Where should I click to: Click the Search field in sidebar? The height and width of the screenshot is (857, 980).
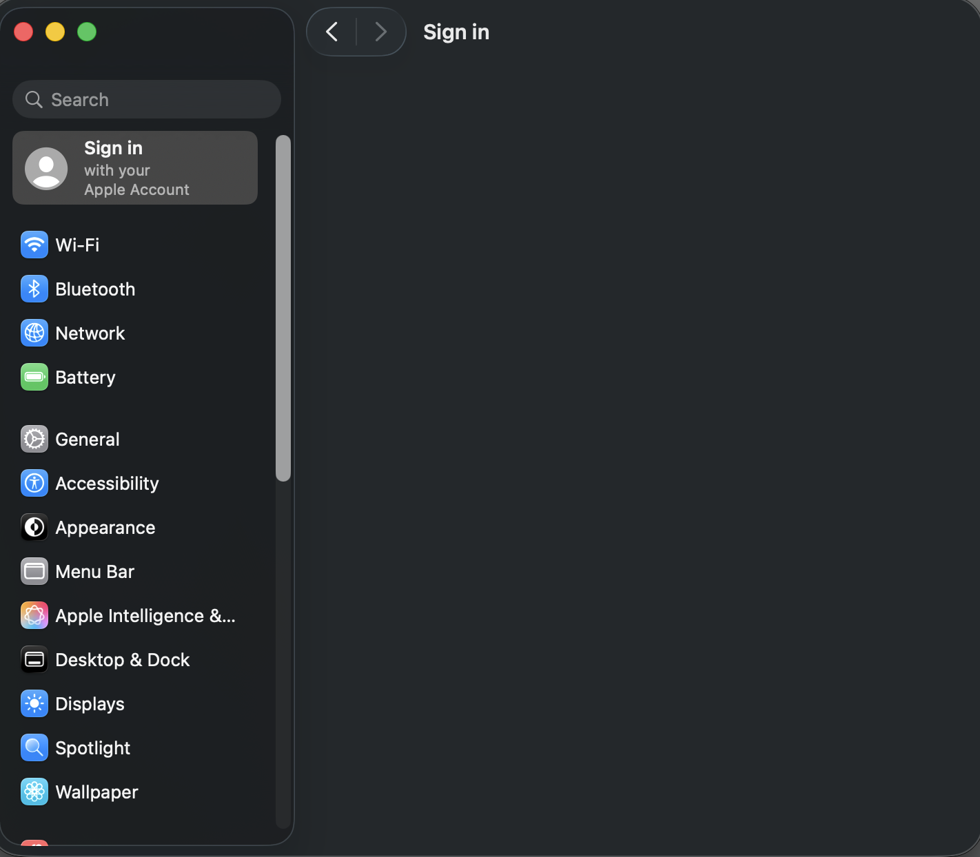(x=147, y=99)
